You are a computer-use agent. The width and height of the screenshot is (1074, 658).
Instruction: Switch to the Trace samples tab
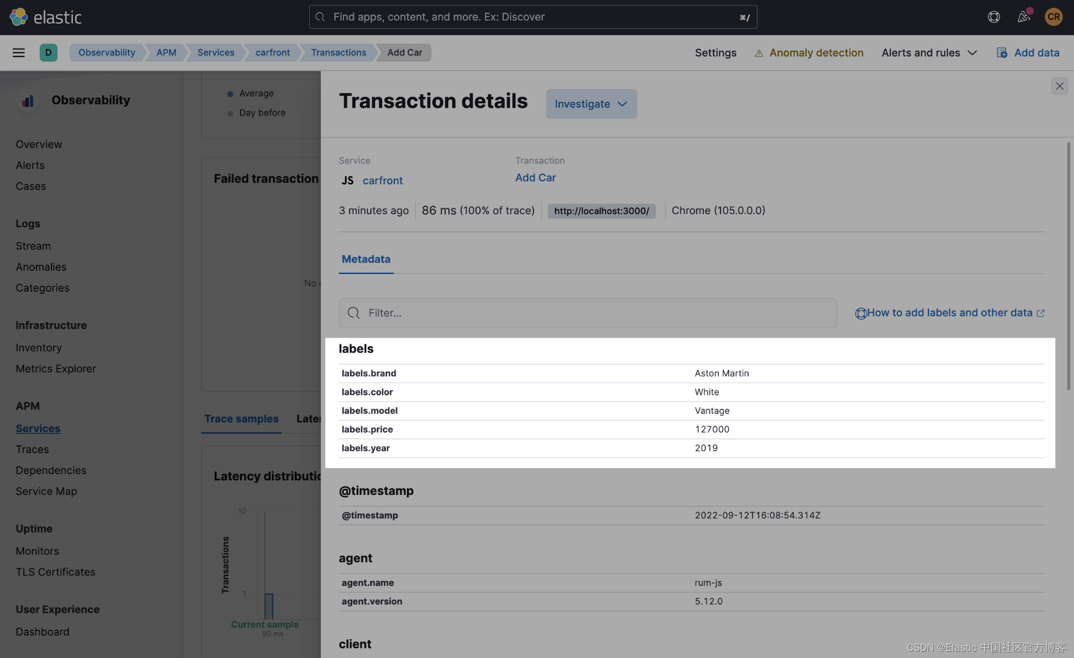pos(241,418)
